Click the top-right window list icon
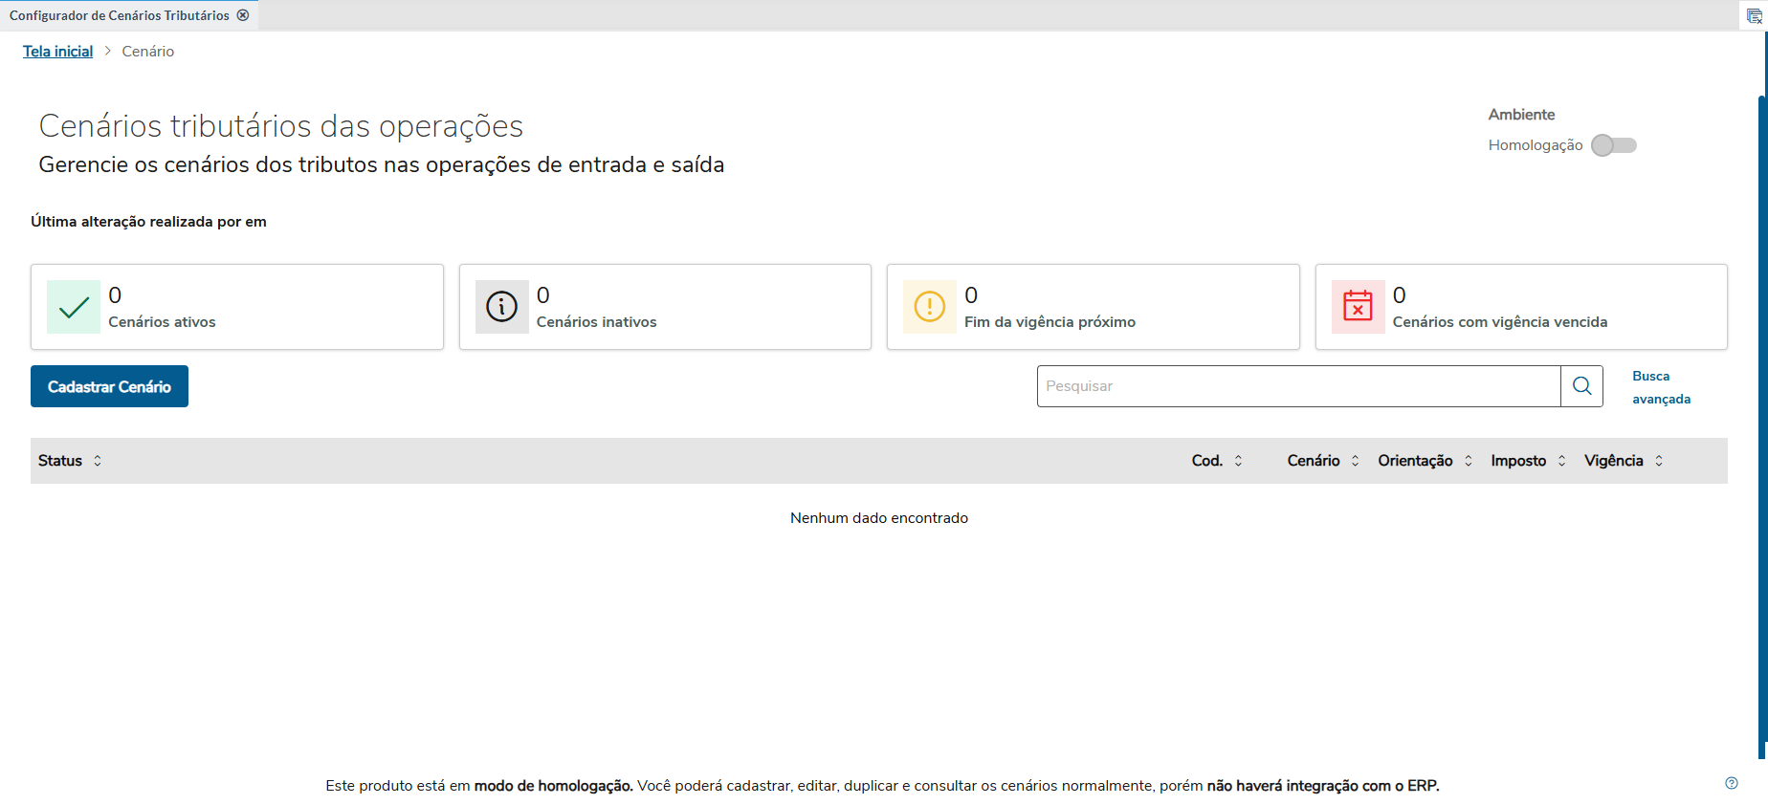This screenshot has width=1768, height=805. click(x=1754, y=16)
